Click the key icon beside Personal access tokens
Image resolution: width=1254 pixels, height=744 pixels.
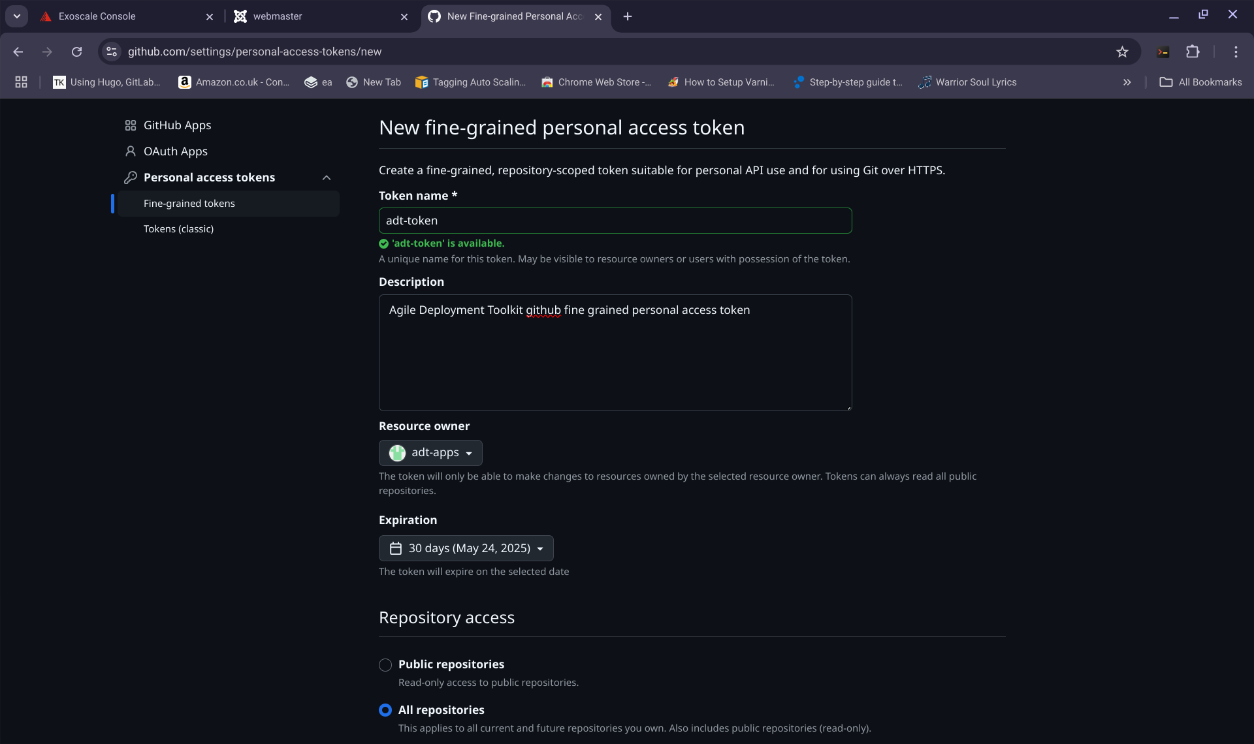pyautogui.click(x=131, y=178)
